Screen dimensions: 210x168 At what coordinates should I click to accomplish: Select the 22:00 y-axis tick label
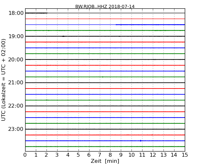[x=16, y=106]
